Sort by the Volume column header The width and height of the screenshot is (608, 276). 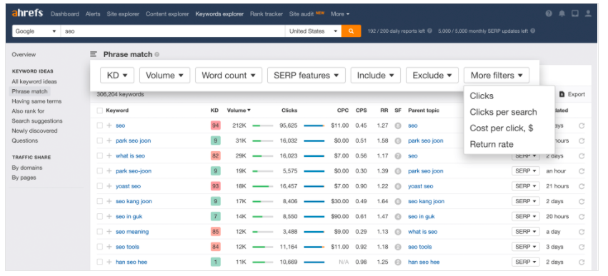239,111
